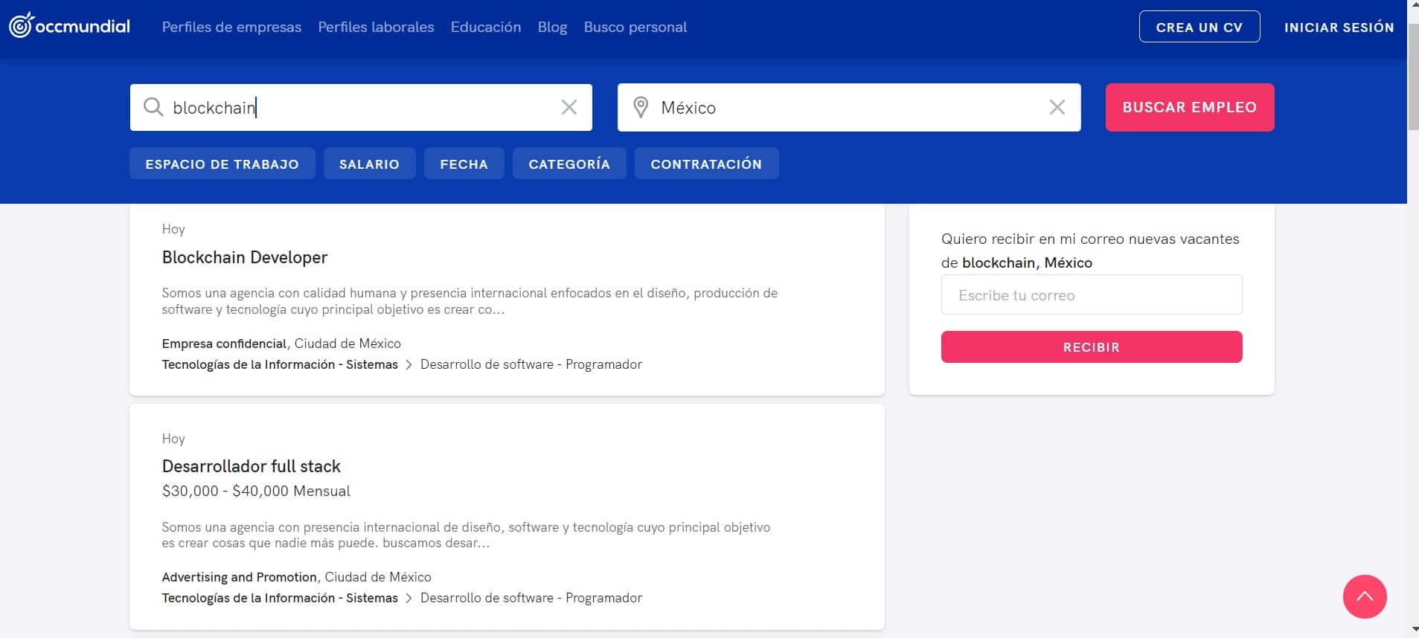
Task: Click the scroll-to-top arrow button
Action: click(1365, 596)
